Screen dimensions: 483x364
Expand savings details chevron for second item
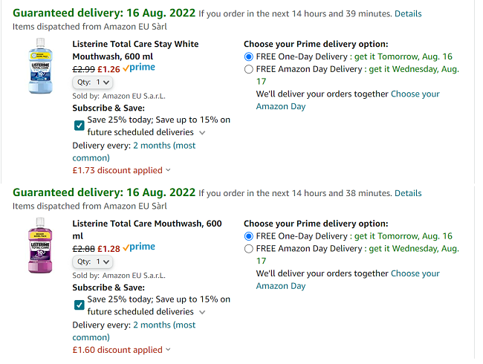click(x=202, y=313)
